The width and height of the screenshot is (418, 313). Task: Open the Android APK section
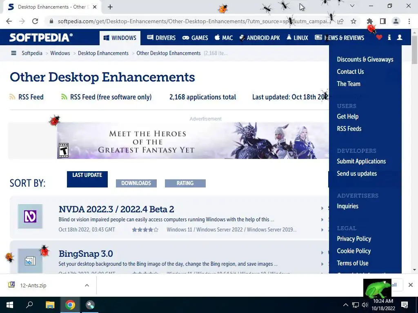pos(260,38)
